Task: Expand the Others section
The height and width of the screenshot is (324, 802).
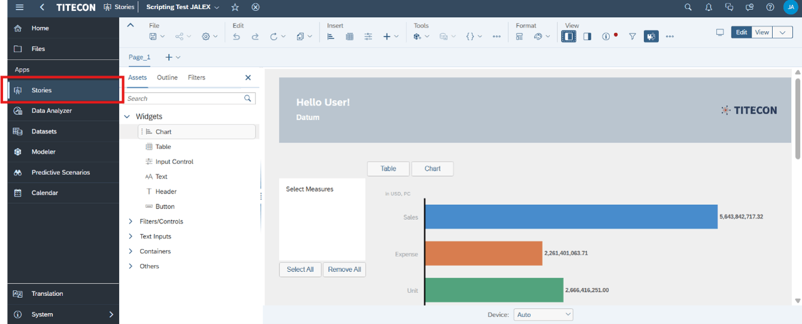Action: tap(130, 267)
